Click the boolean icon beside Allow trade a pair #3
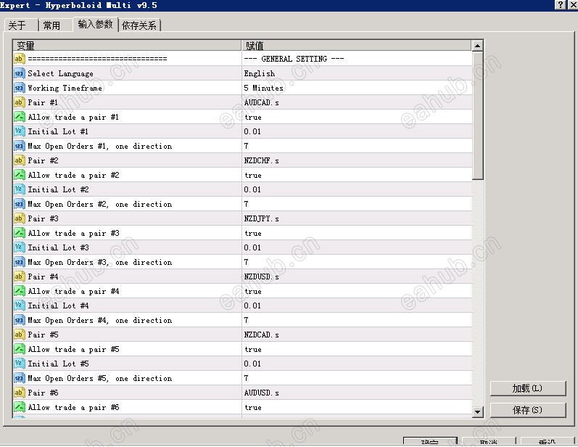 coord(19,233)
